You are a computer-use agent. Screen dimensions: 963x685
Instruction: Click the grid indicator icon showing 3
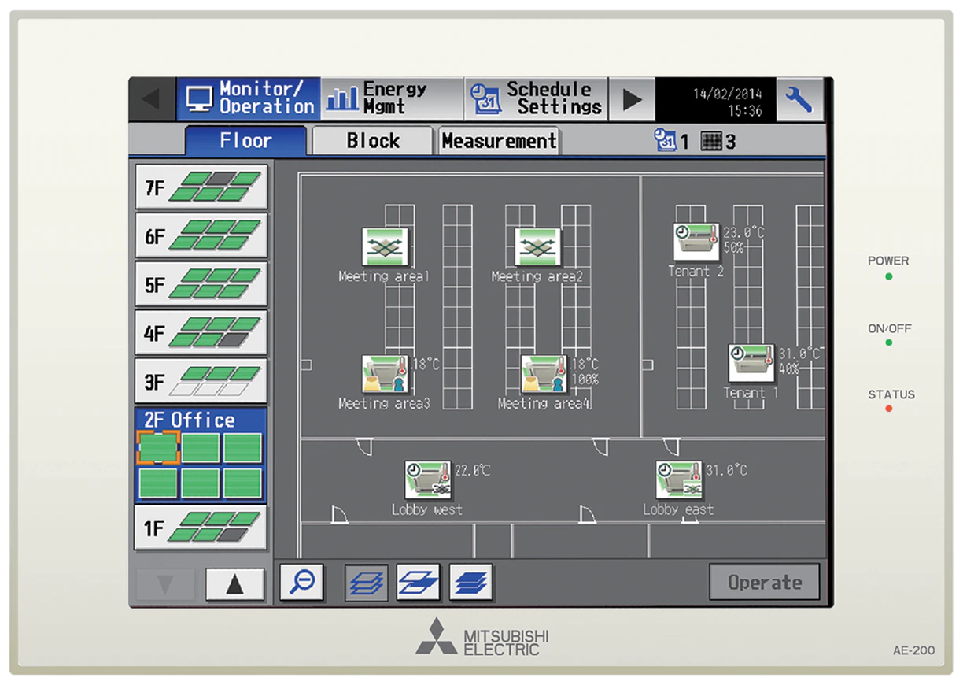(x=711, y=141)
